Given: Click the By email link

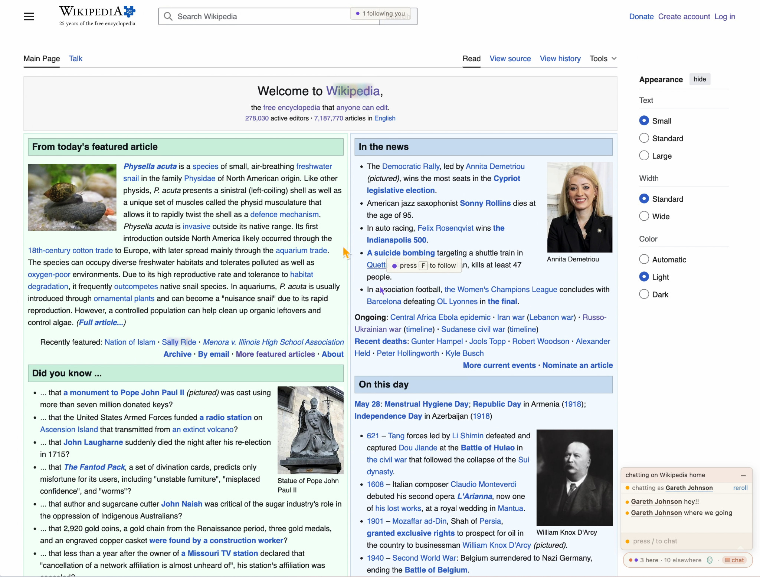Looking at the screenshot, I should coord(213,354).
